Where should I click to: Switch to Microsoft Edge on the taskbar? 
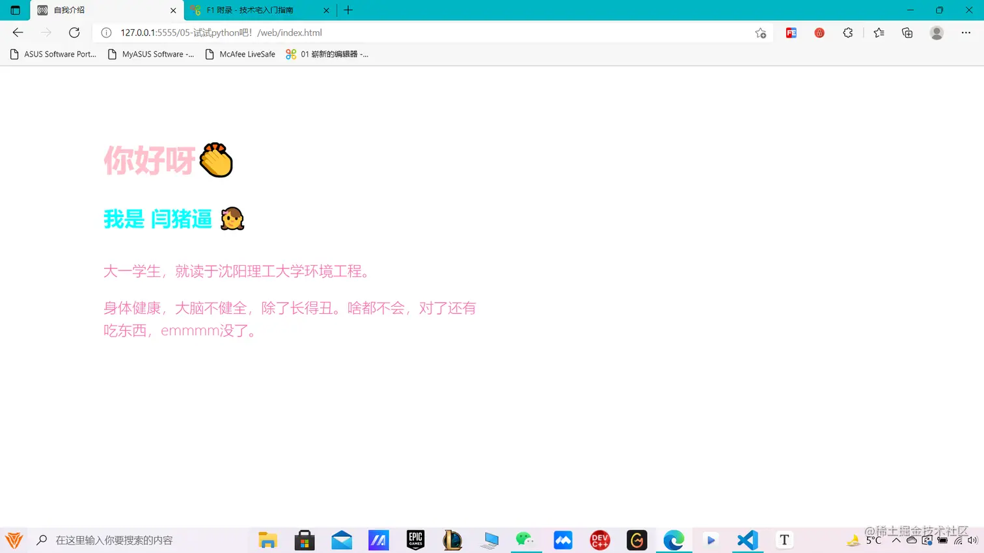coord(674,540)
